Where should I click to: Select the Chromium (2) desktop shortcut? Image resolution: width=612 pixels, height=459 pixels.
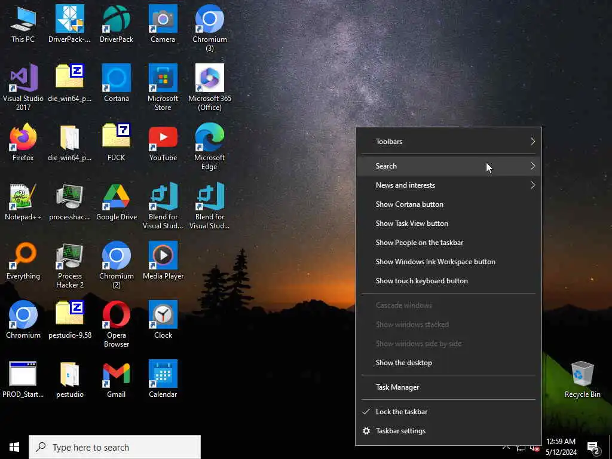[x=117, y=265]
